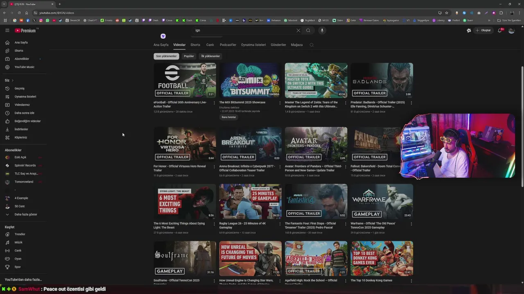Clear the search box with the X icon
This screenshot has width=524, height=294.
click(298, 30)
